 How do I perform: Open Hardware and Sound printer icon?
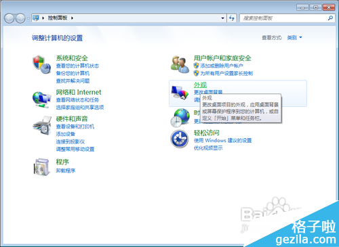pyautogui.click(x=42, y=125)
